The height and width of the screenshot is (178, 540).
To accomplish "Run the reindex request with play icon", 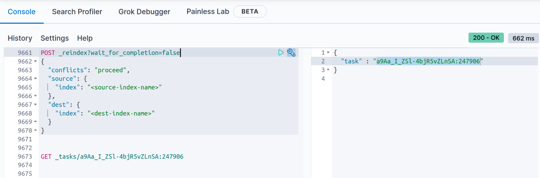I will (x=281, y=52).
